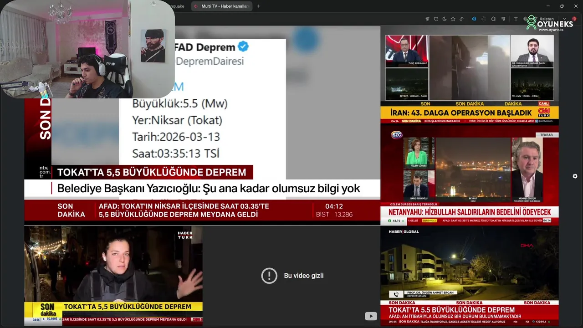Click the streamer webcam overlay
Image resolution: width=583 pixels, height=328 pixels.
tap(87, 49)
